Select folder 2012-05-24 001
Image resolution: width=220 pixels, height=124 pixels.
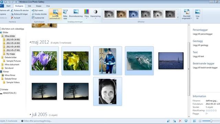click(13, 40)
